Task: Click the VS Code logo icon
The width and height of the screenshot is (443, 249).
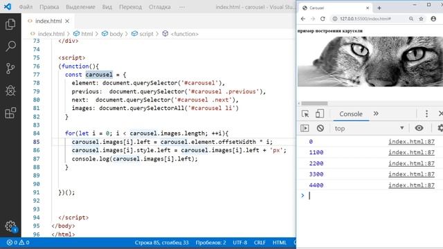Action: tap(8, 6)
